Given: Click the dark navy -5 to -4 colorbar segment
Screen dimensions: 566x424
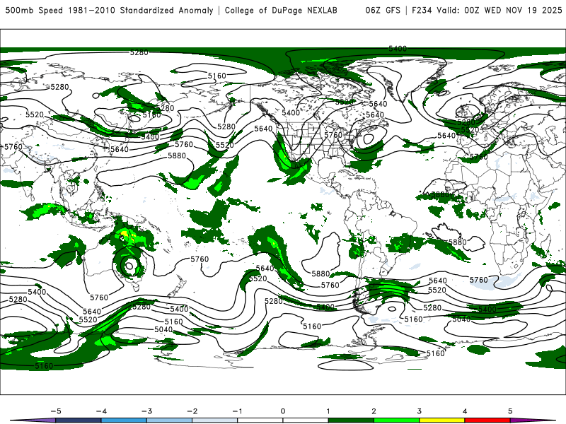Looking at the screenshot, I should click(x=79, y=420).
